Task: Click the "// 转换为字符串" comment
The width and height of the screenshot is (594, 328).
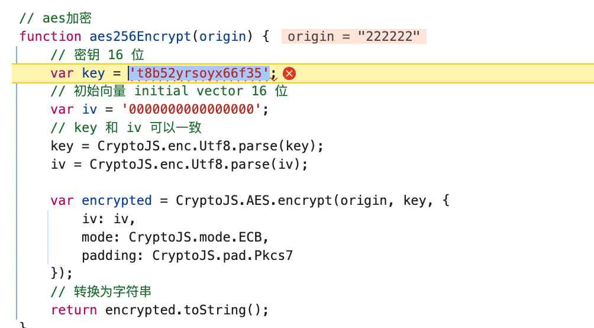Action: [x=101, y=292]
